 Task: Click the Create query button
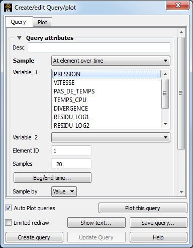tap(34, 237)
